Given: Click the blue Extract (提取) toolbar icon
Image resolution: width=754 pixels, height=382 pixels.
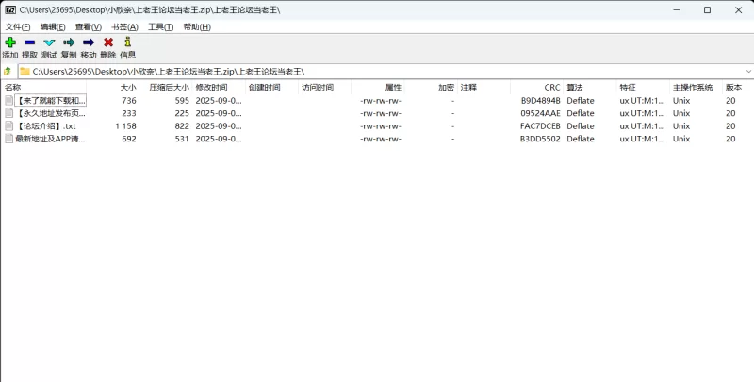Looking at the screenshot, I should coord(30,42).
